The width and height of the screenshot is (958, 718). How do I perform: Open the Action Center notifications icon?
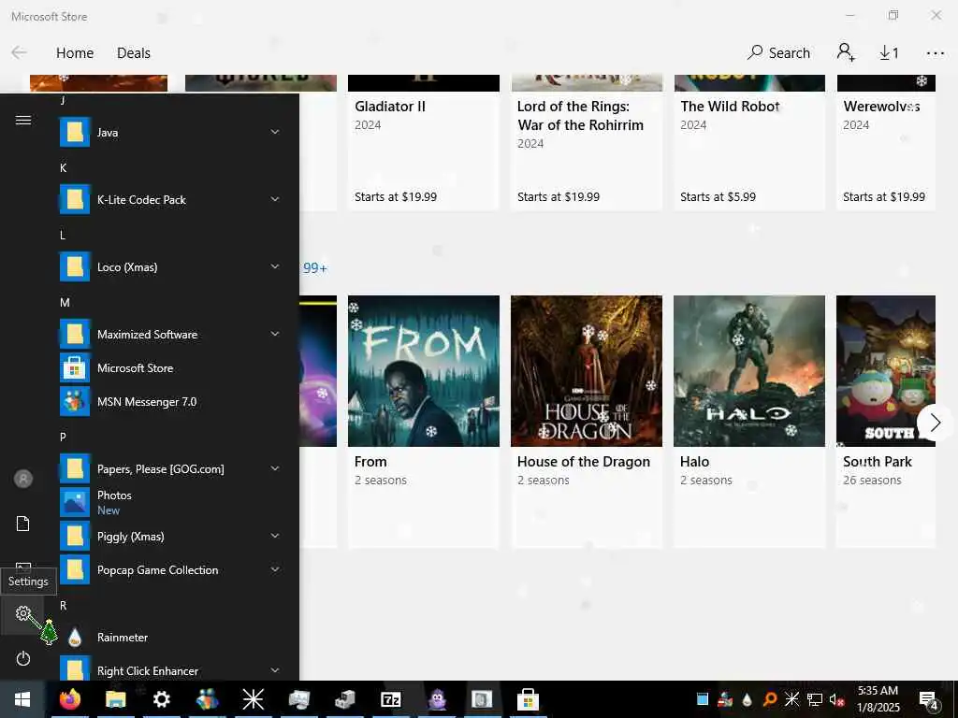(929, 699)
